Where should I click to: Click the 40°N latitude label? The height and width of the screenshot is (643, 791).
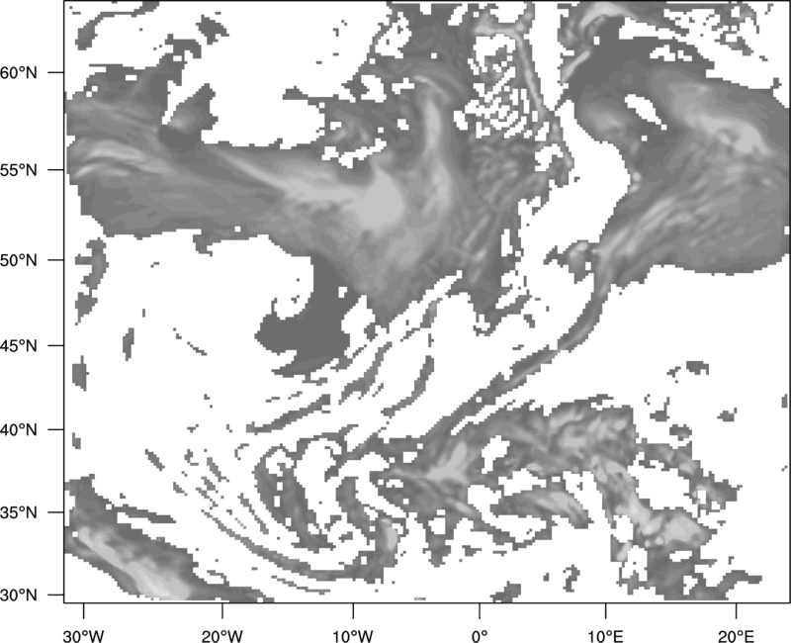19,429
